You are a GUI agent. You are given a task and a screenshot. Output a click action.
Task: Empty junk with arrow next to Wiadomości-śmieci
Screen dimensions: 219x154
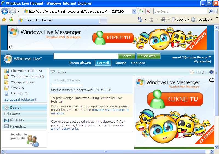tap(43, 76)
